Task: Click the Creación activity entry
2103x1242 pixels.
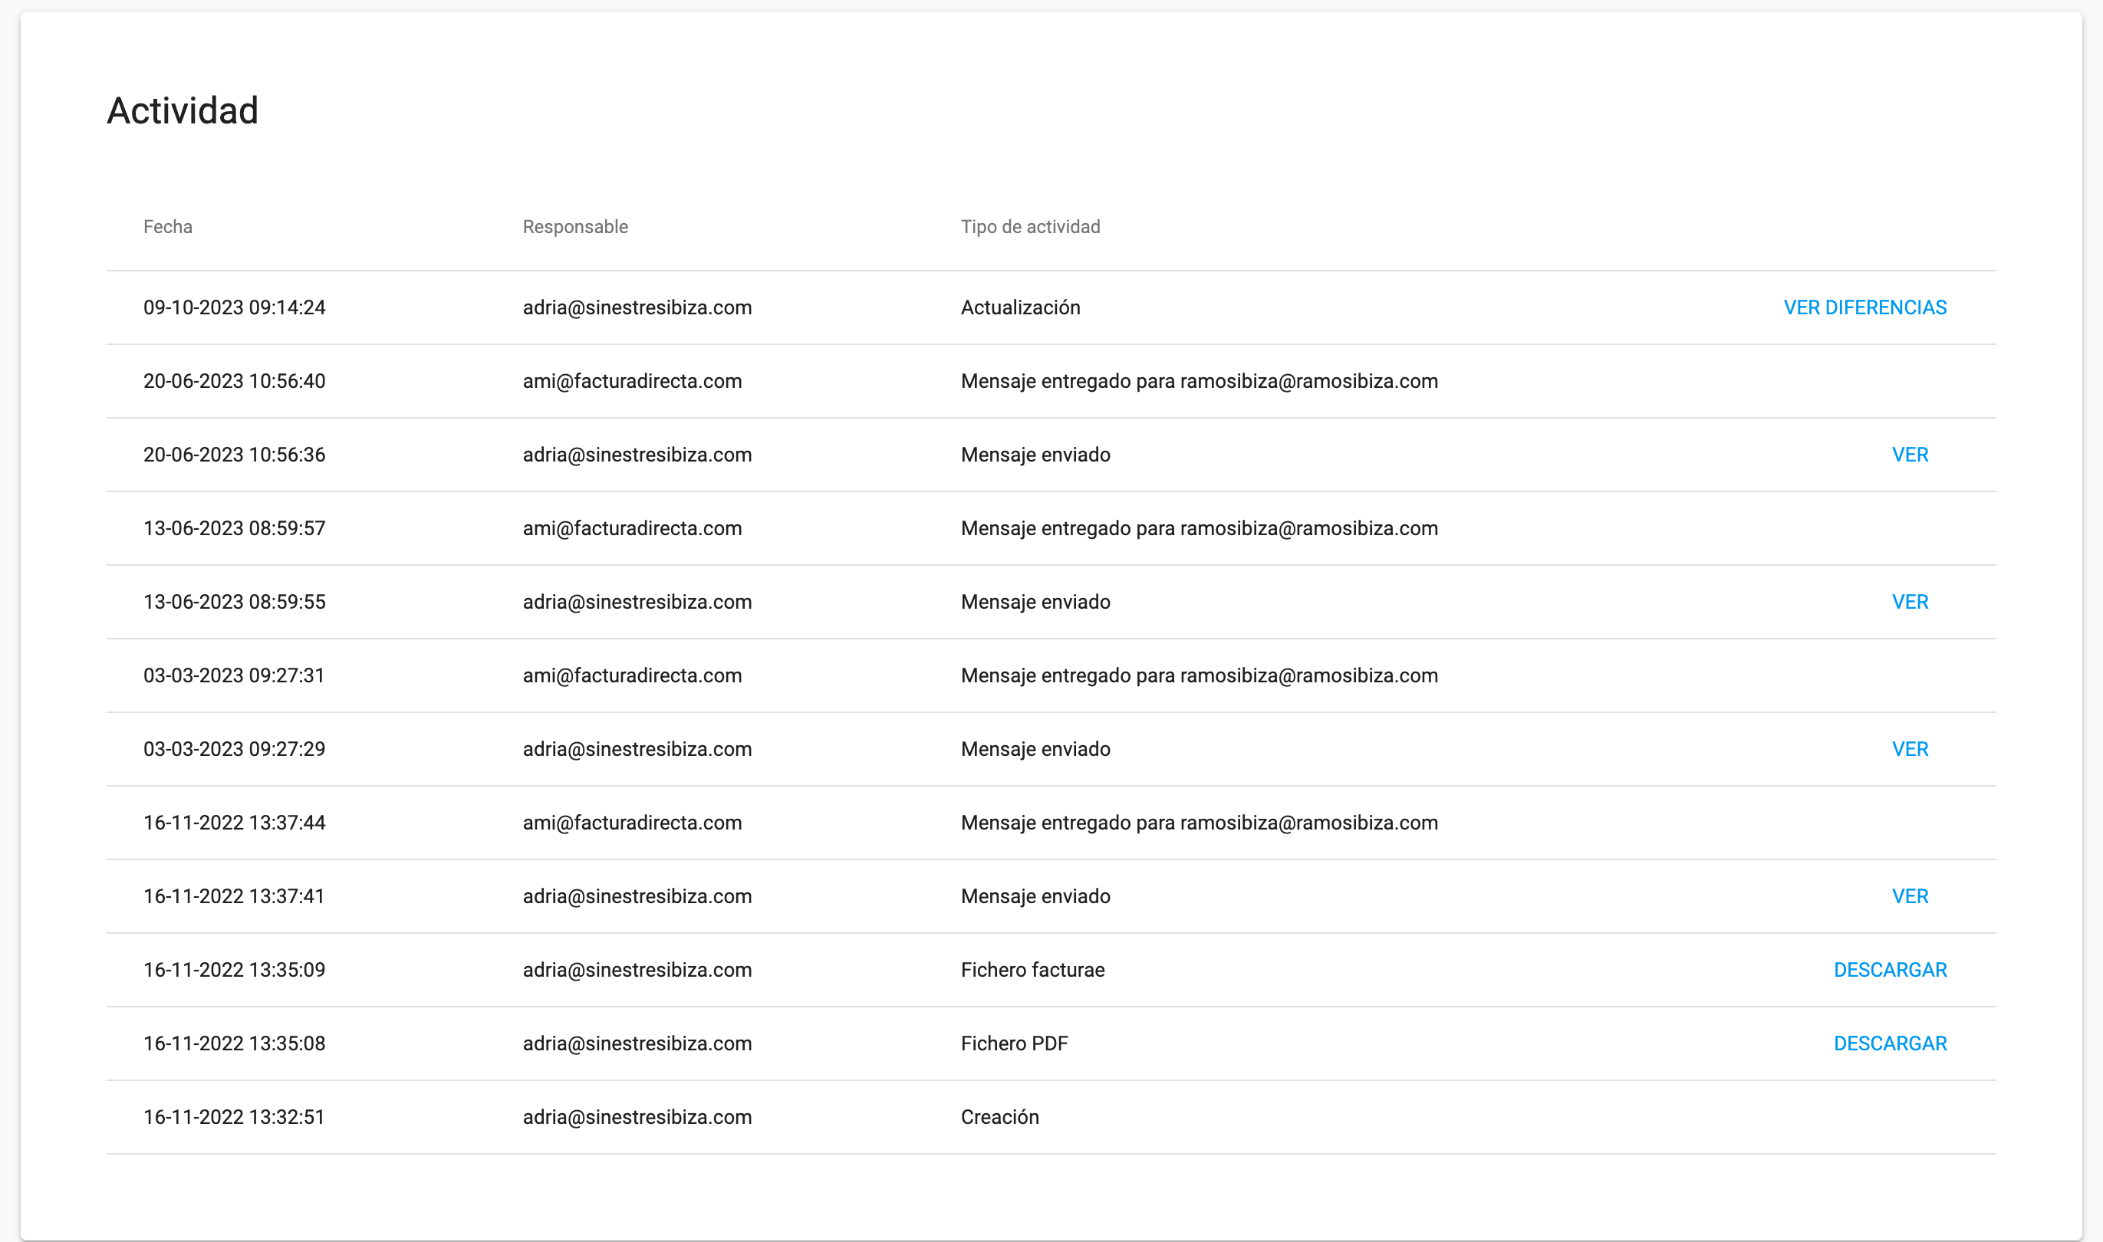Action: (999, 1118)
